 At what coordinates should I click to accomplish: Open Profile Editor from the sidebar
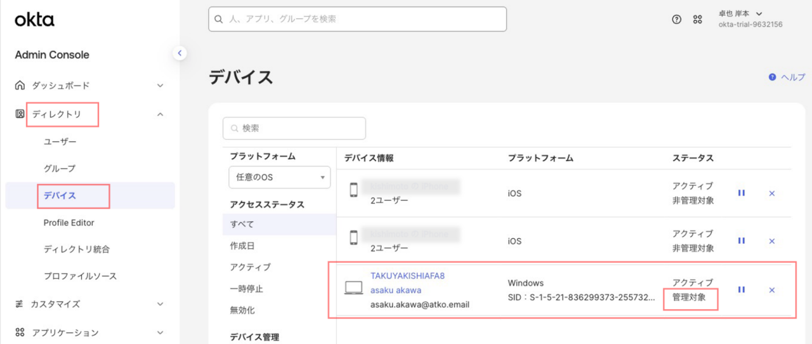[x=69, y=223]
